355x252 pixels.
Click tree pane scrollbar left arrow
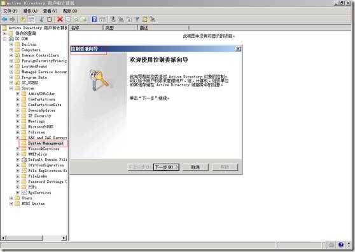tap(4, 238)
